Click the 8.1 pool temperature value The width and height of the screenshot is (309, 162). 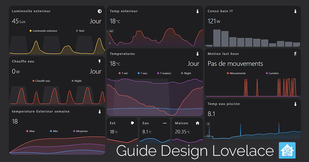(211, 114)
